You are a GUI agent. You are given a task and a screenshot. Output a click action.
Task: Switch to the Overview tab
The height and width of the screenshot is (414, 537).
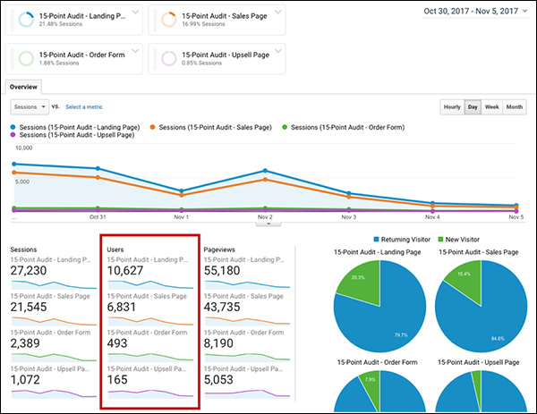[23, 87]
